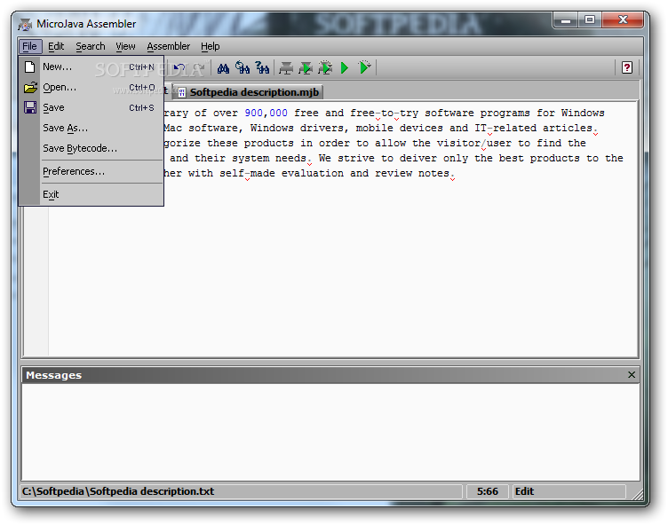Click the word 'IT-related' in the editor
The height and width of the screenshot is (525, 668).
[505, 128]
